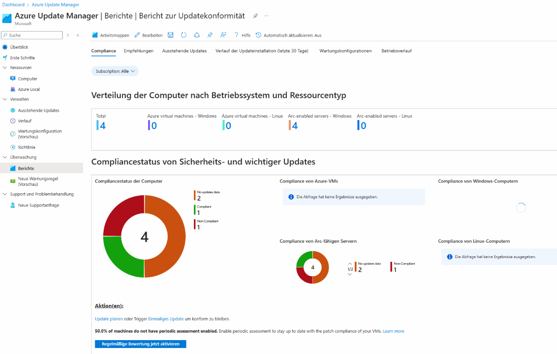Image resolution: width=557 pixels, height=354 pixels.
Task: Click the feedback icon in the toolbar
Action: point(223,35)
